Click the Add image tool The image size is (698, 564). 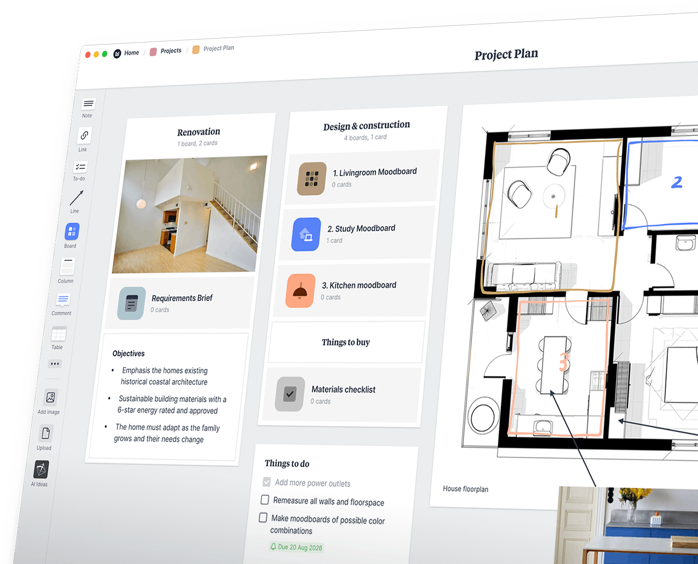pos(50,397)
